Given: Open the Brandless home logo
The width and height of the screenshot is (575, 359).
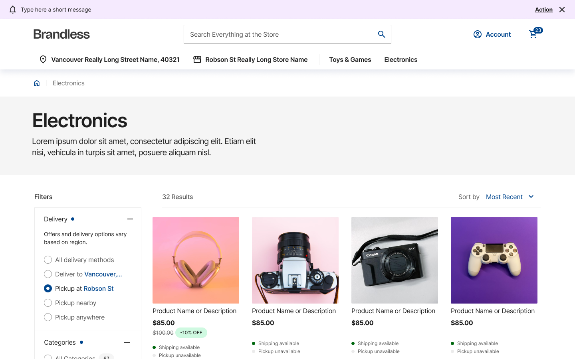Looking at the screenshot, I should pos(61,34).
